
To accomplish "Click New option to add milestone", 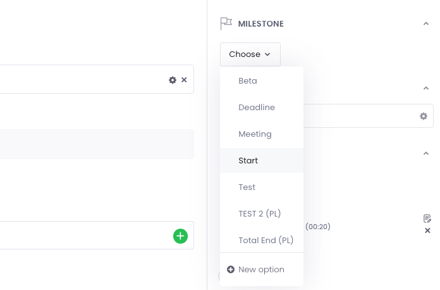I will (262, 270).
